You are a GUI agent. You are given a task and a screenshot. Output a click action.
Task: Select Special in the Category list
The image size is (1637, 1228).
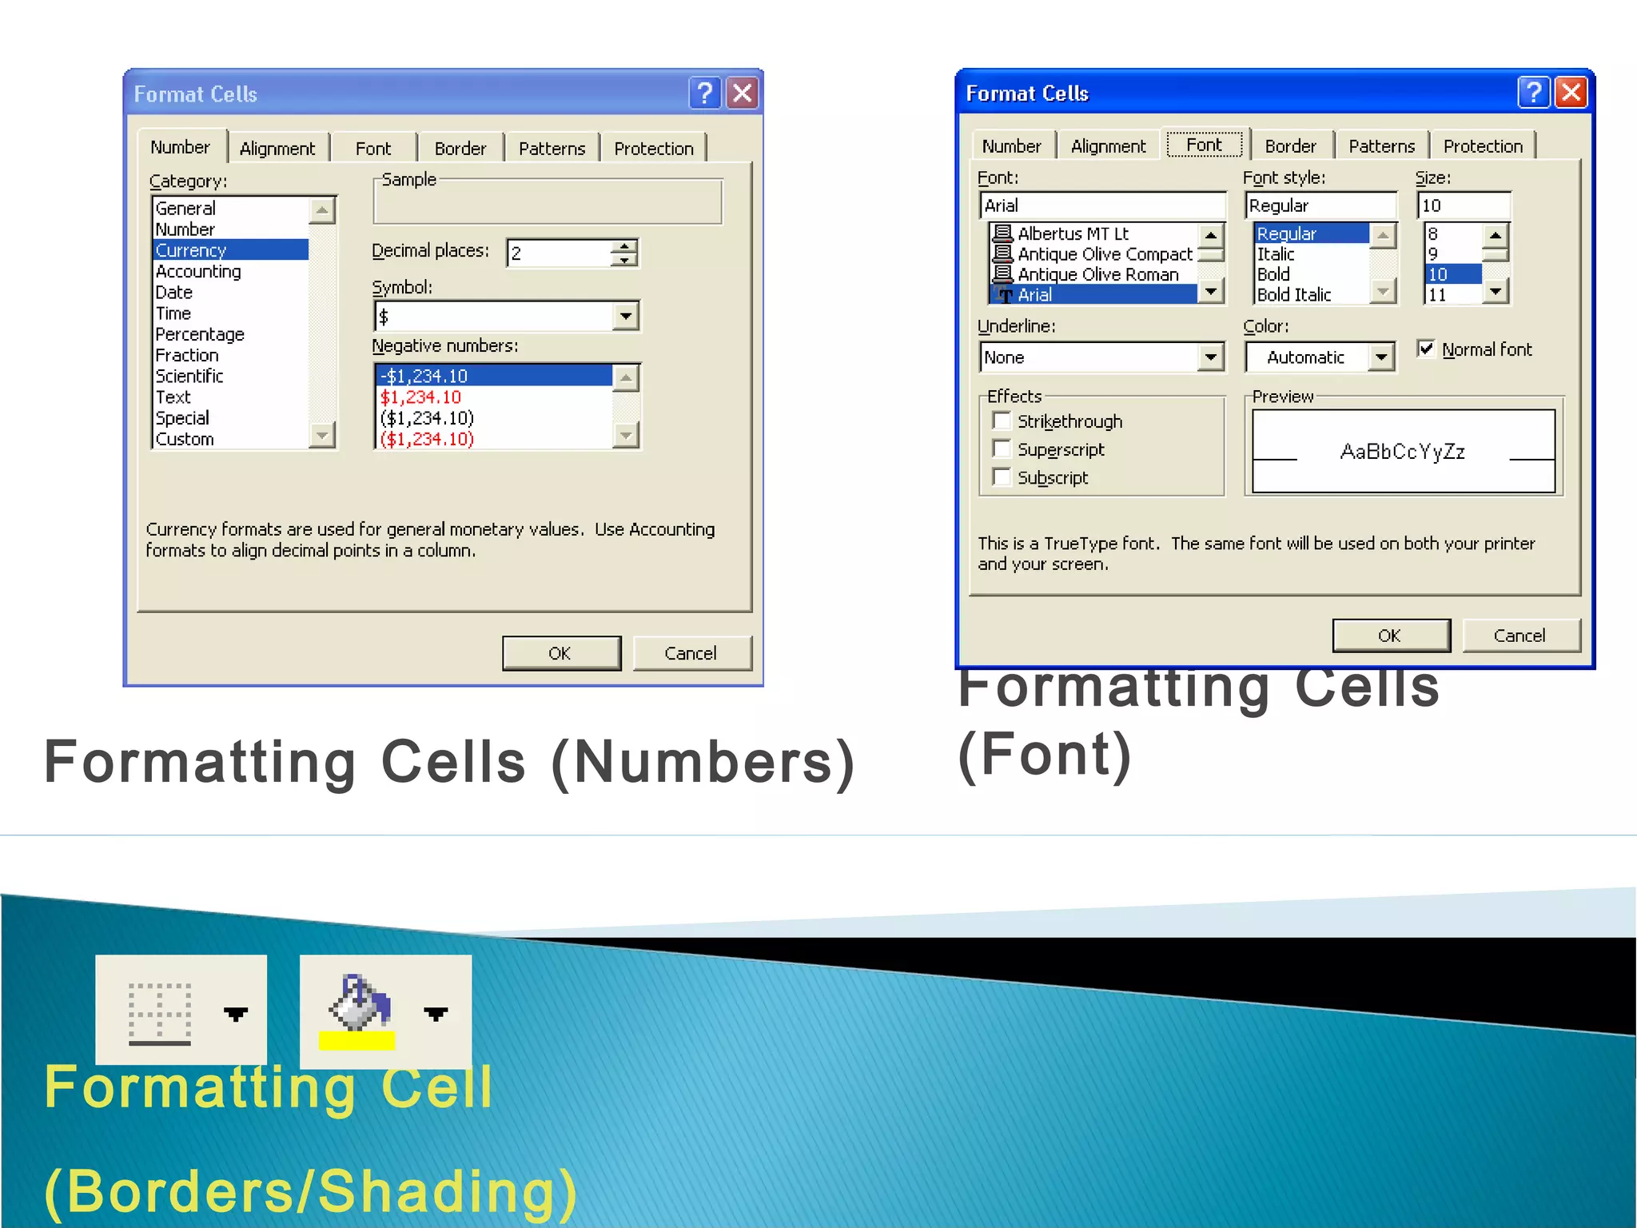230,417
